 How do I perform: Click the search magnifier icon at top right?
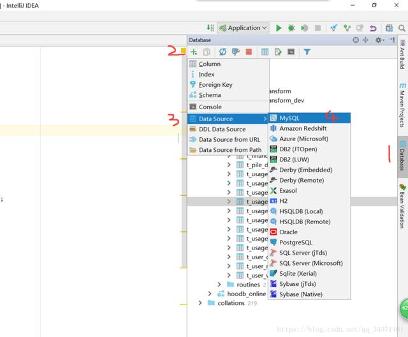(402, 28)
